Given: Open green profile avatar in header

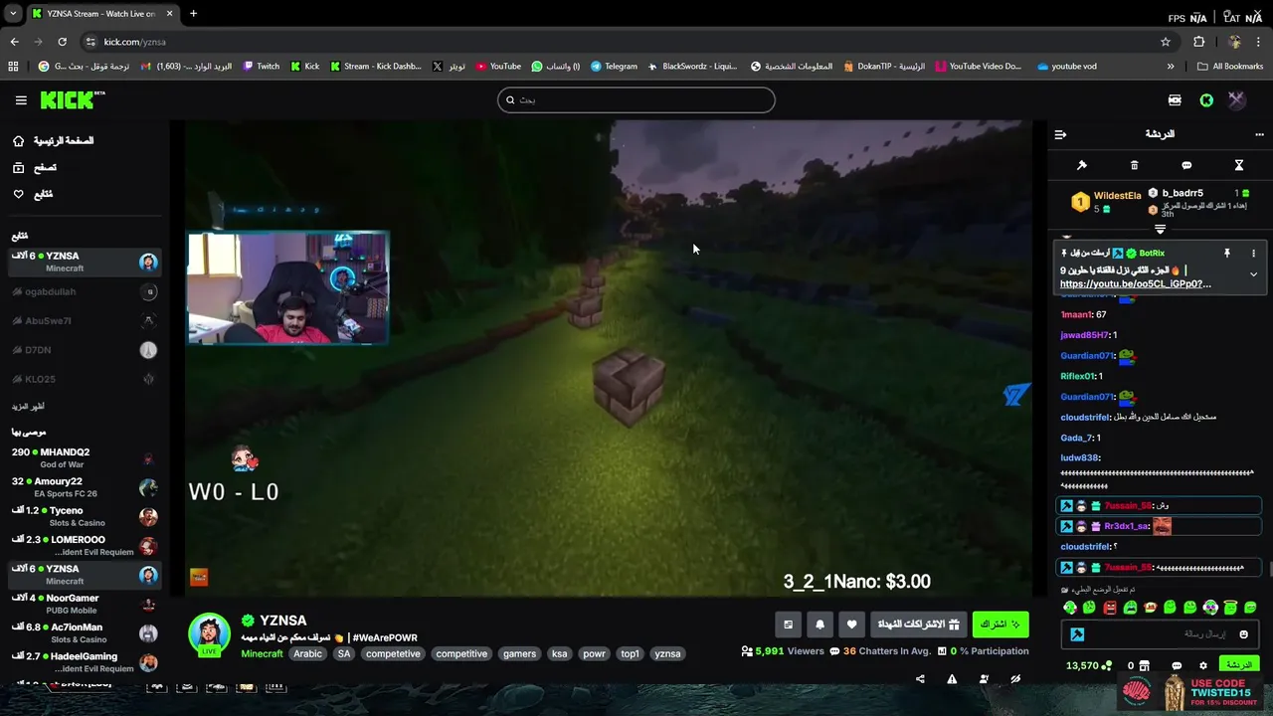Looking at the screenshot, I should coord(1206,99).
